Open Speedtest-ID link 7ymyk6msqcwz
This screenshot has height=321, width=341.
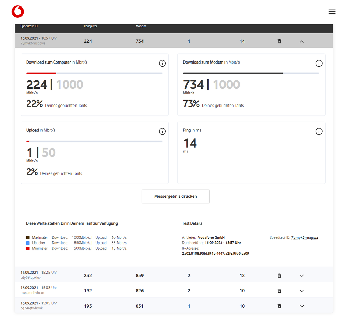(x=305, y=238)
